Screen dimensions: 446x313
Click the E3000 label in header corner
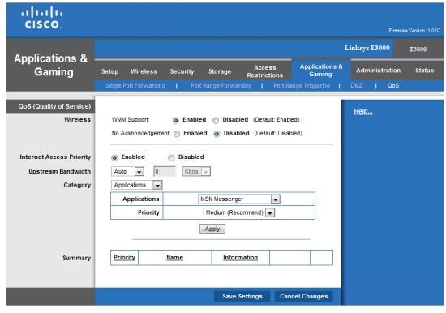click(x=418, y=49)
